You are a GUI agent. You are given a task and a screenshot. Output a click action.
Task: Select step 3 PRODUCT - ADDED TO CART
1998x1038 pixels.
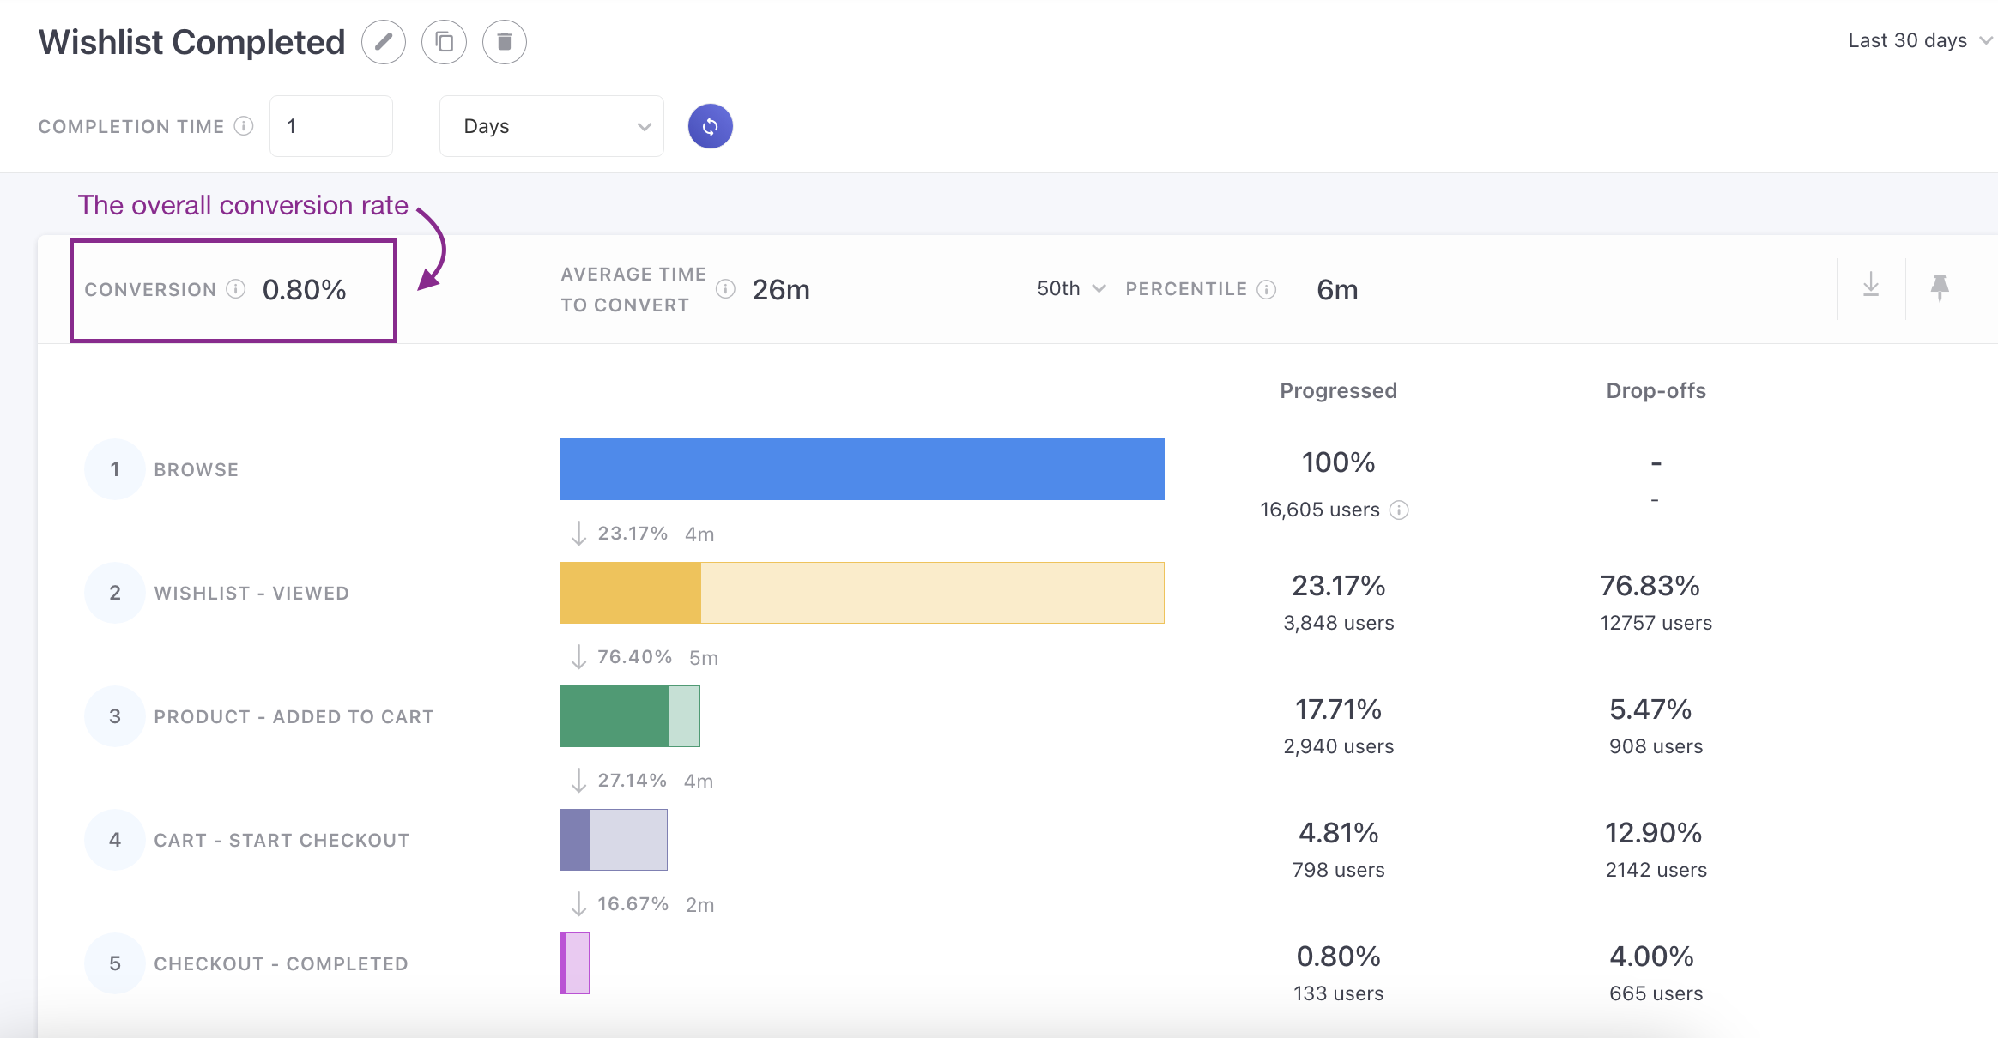pyautogui.click(x=294, y=717)
